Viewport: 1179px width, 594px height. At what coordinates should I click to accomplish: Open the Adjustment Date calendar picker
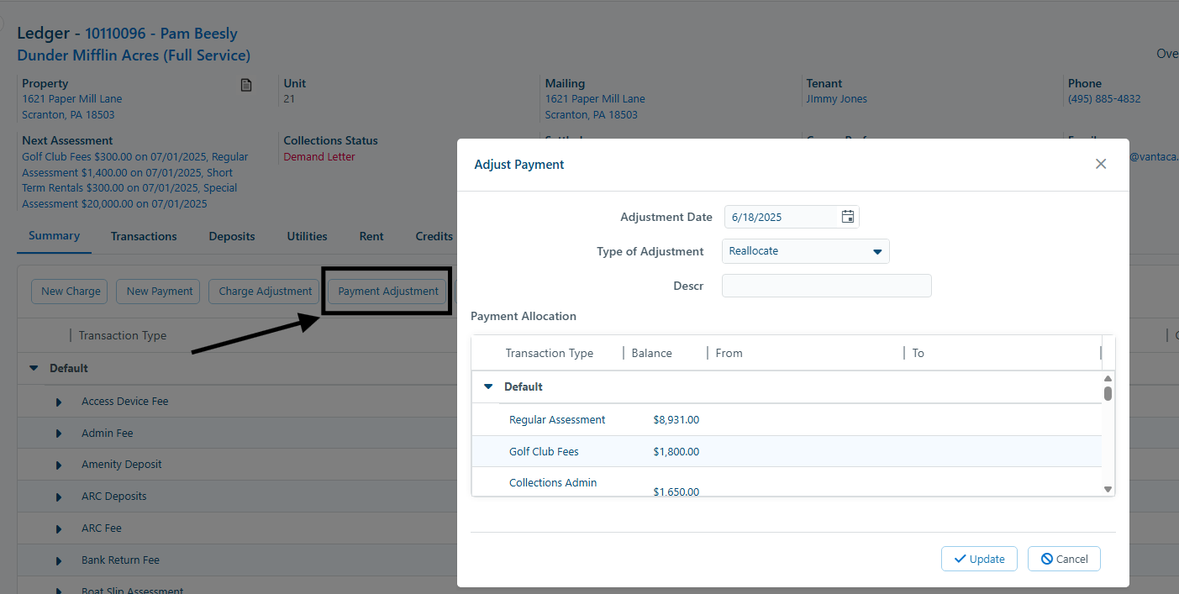coord(848,216)
